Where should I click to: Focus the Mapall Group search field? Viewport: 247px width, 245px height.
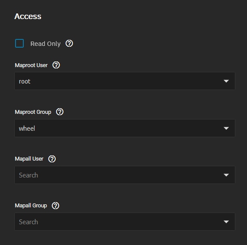[x=125, y=222]
